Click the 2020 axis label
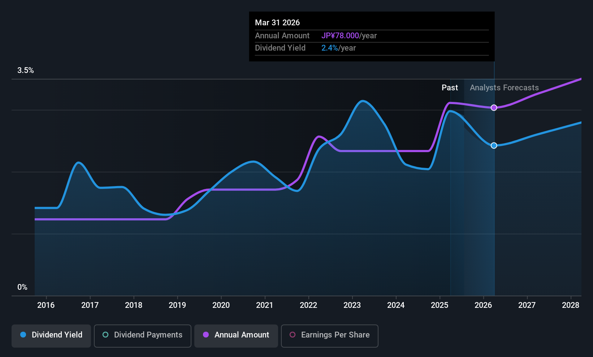593x357 pixels. click(221, 305)
